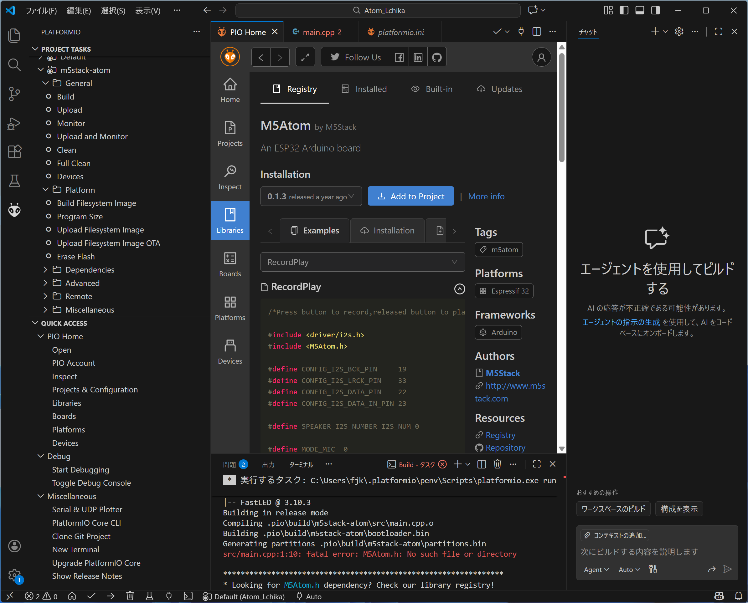Toggle primary sidebar visibility in title bar

pos(624,10)
